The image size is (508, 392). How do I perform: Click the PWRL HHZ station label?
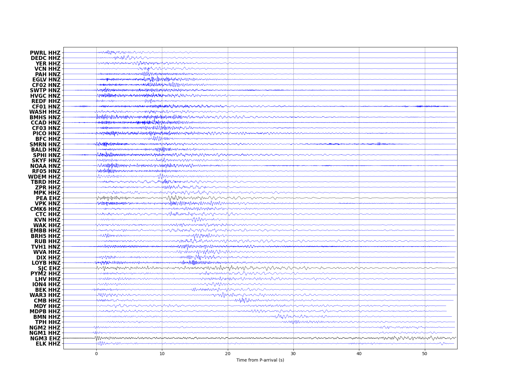pos(45,53)
